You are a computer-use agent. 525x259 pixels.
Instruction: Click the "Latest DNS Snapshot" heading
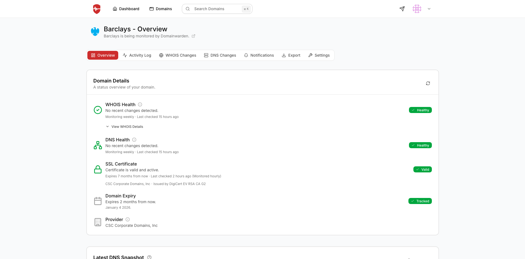click(x=119, y=257)
